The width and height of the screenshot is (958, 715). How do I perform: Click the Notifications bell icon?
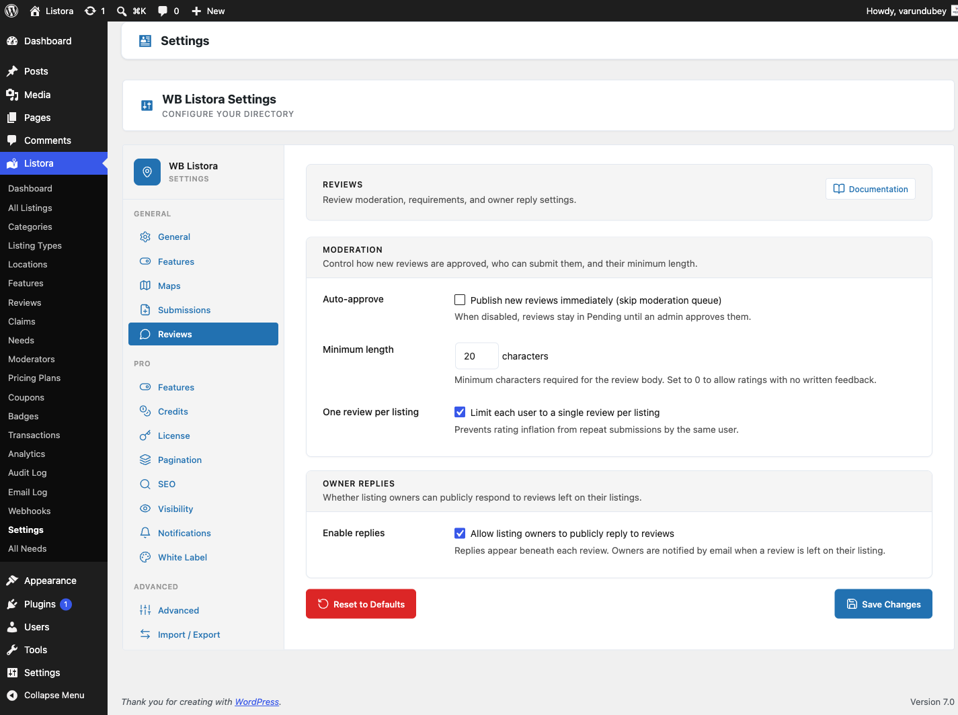[145, 533]
